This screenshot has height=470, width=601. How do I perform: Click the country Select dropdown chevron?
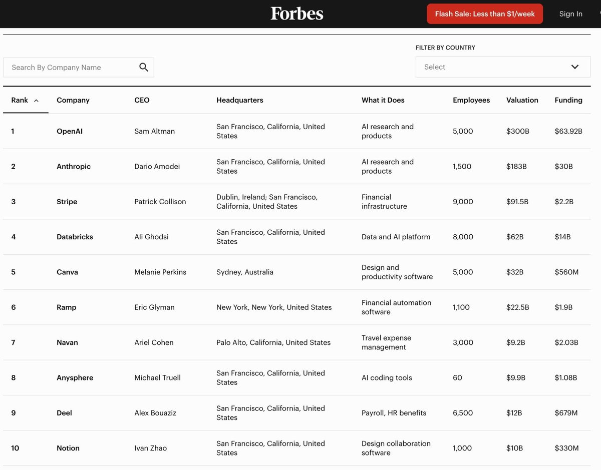pyautogui.click(x=575, y=67)
